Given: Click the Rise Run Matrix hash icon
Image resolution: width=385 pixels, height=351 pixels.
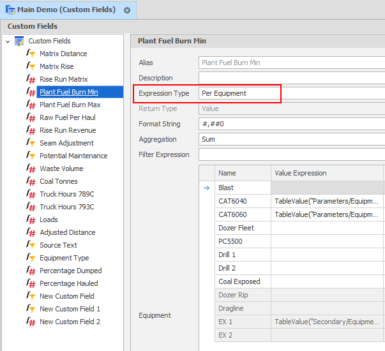Looking at the screenshot, I should [x=31, y=79].
